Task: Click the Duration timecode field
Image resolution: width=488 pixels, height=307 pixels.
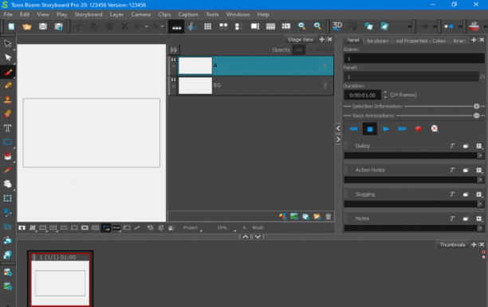Action: (363, 95)
